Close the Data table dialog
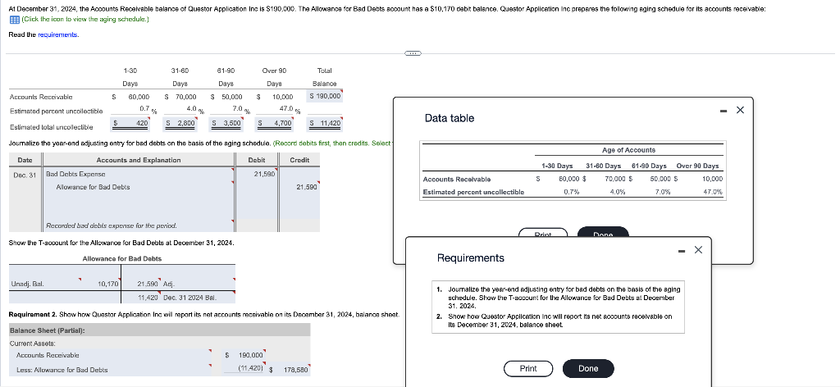This screenshot has height=387, width=840. (x=740, y=110)
